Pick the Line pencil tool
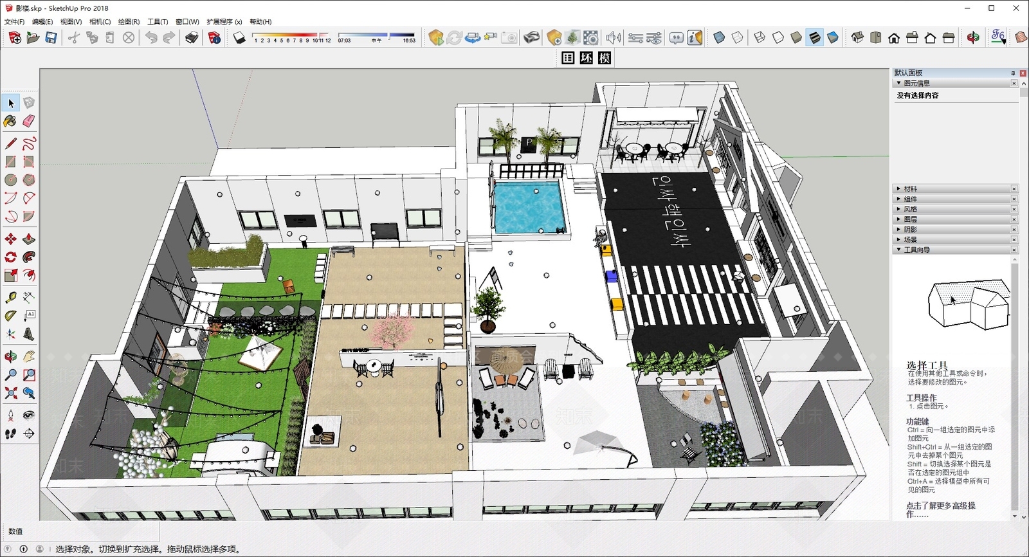Screen dimensions: 1029x557 point(10,143)
